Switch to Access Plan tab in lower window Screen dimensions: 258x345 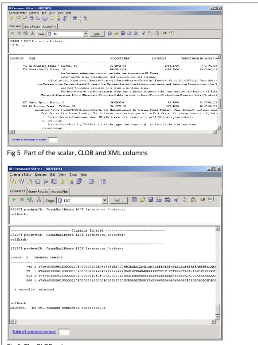[59, 192]
